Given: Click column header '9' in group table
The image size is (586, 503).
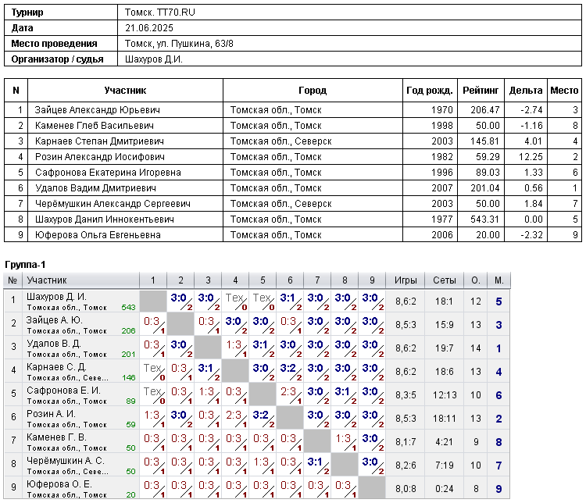Looking at the screenshot, I should coord(372,280).
